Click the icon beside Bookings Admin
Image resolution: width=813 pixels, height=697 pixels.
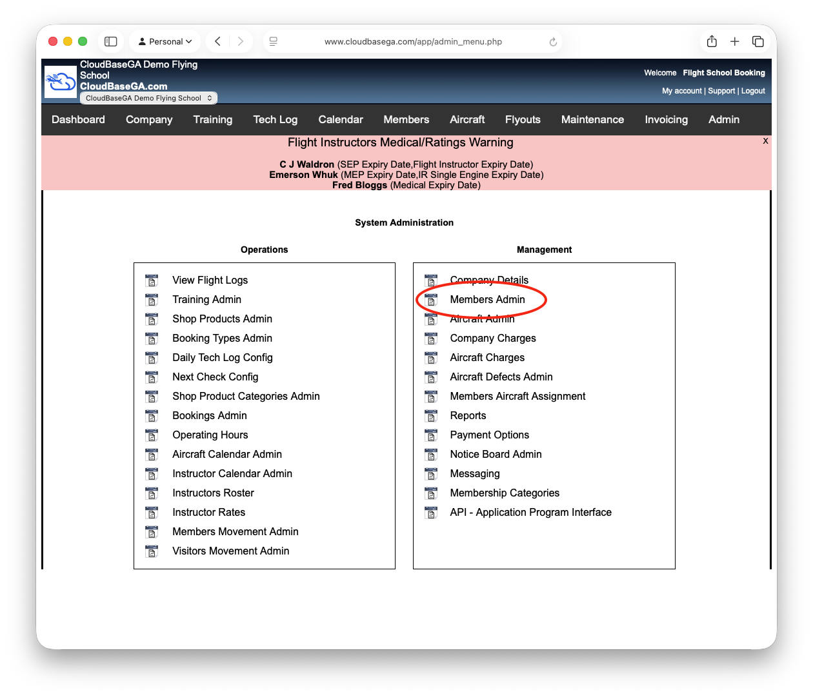(x=152, y=416)
